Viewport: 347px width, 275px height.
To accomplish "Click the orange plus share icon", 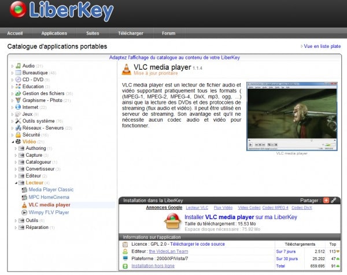I will tap(326, 200).
